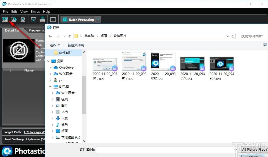Click 此电脑 in the address breadcrumb
The image size is (268, 157).
click(x=89, y=36)
